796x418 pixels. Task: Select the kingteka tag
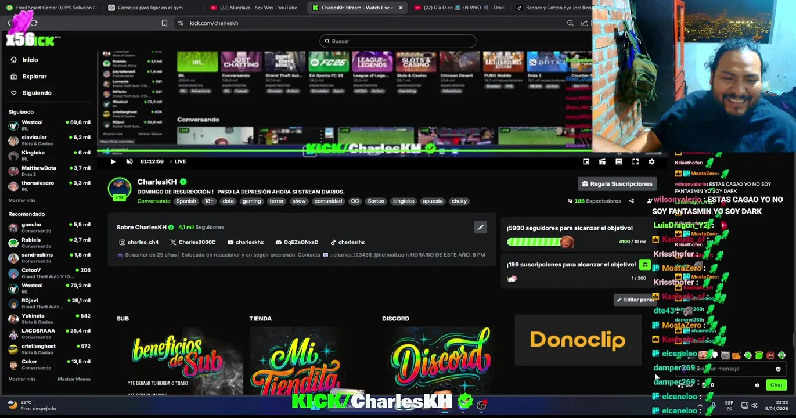[404, 201]
